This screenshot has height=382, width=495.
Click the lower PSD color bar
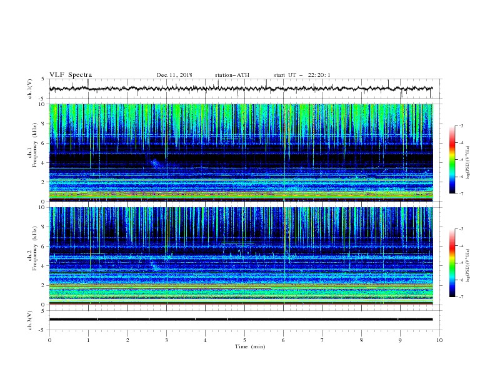tap(452, 263)
